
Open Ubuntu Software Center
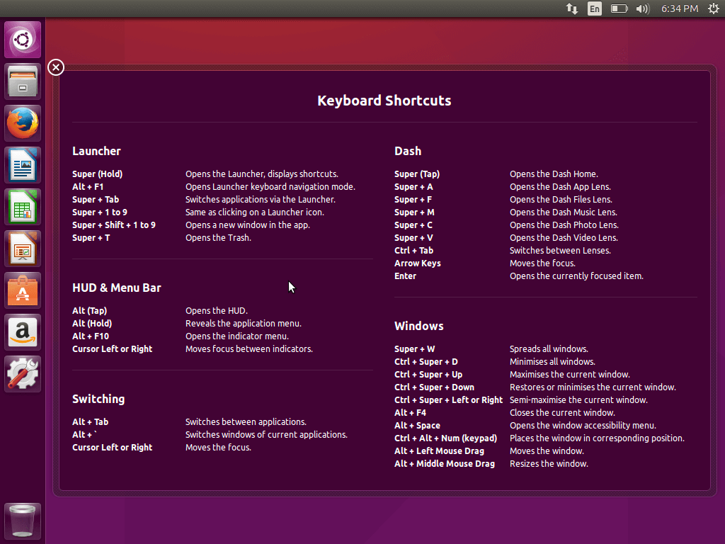pos(23,290)
